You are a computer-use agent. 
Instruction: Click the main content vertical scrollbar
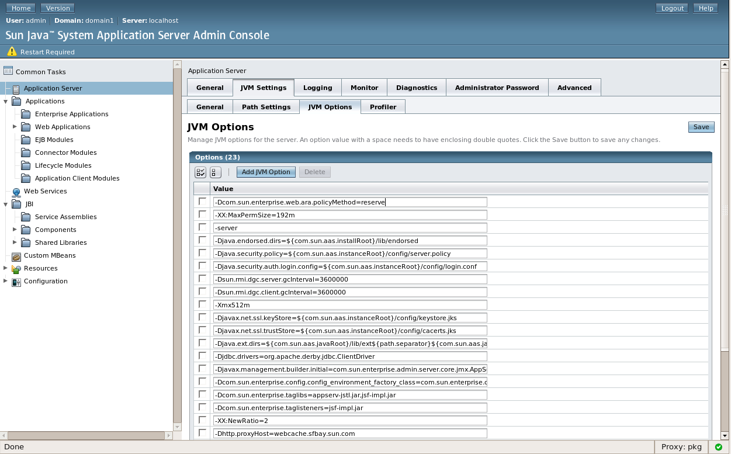click(x=725, y=250)
